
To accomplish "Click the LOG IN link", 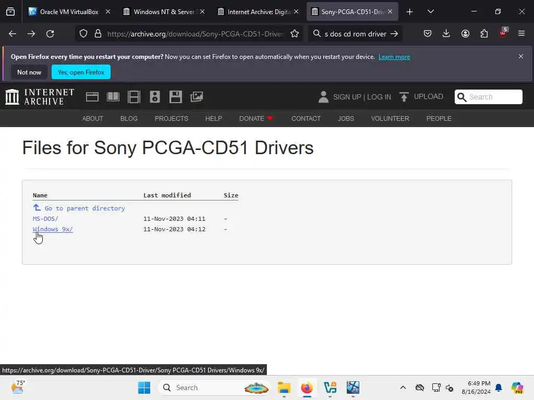I will tap(379, 97).
